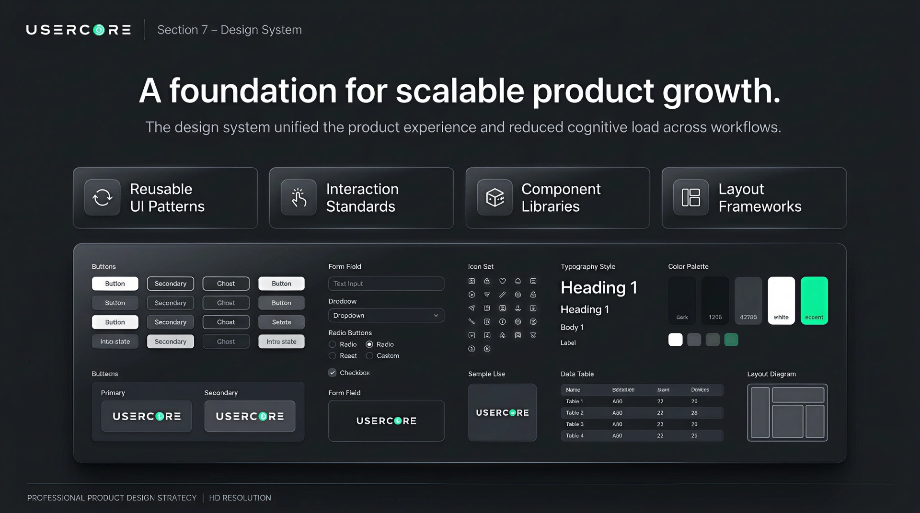
Task: Click the USERCORE logo in the Semple Use tile
Action: click(502, 412)
